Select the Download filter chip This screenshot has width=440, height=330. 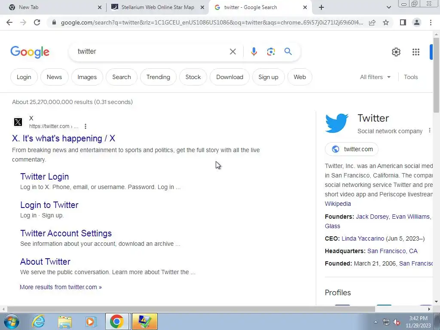pyautogui.click(x=229, y=77)
